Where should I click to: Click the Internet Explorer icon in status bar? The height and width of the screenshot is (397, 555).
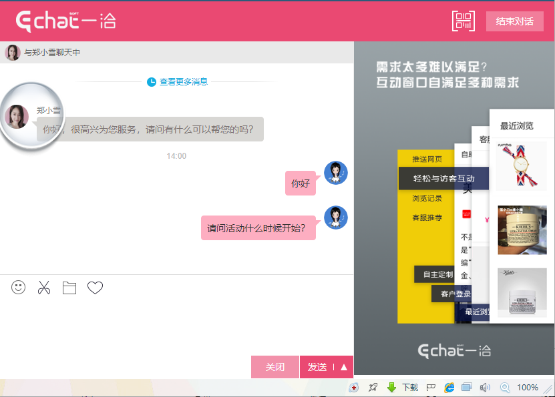449,387
